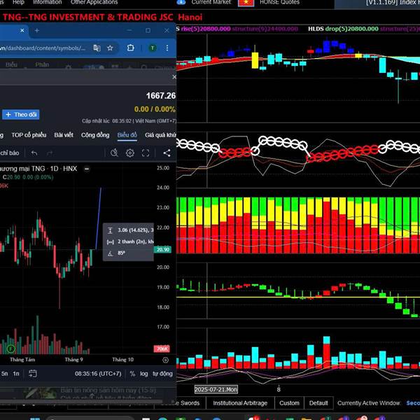Select the Custom tab
The width and height of the screenshot is (420, 420).
289,403
